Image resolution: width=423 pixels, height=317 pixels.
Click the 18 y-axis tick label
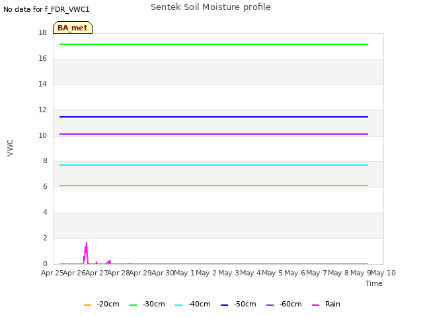[x=42, y=32]
